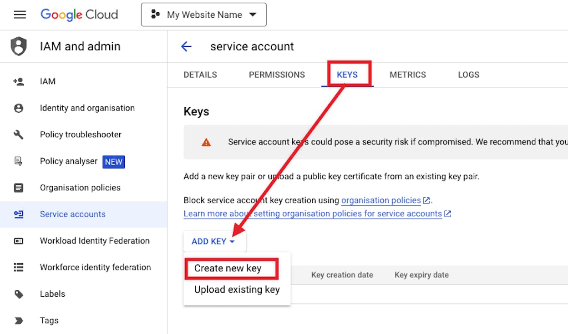568x334 pixels.
Task: Switch to the LOGS tab
Action: pyautogui.click(x=469, y=75)
